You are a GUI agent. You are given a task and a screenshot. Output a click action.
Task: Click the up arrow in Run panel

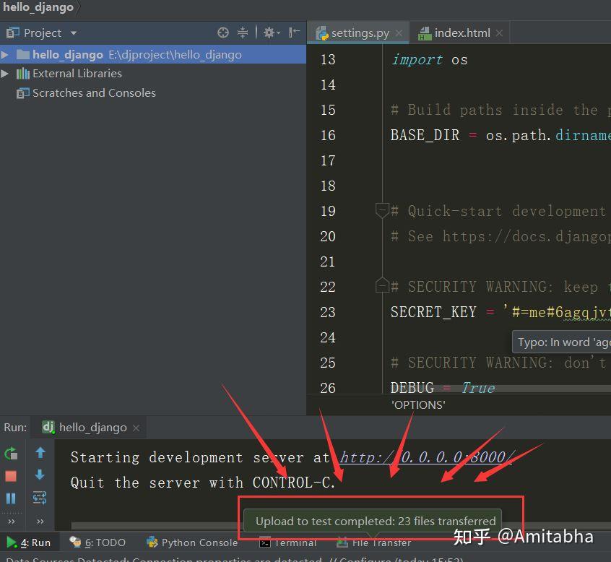(40, 453)
